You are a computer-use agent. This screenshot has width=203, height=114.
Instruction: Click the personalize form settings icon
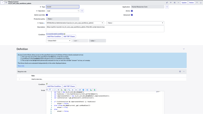[174, 3]
